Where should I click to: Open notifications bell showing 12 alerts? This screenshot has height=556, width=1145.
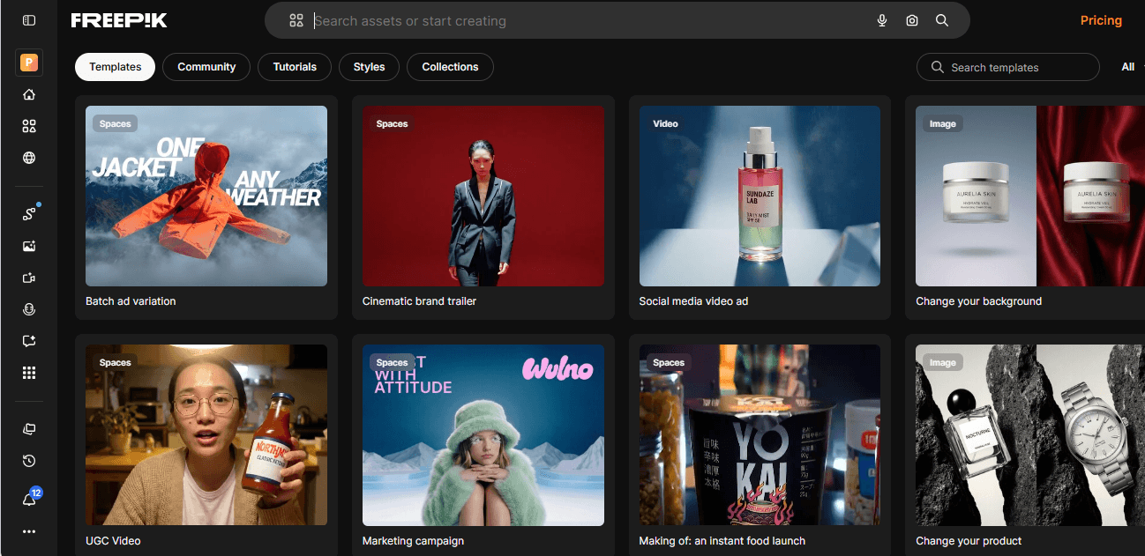point(28,497)
